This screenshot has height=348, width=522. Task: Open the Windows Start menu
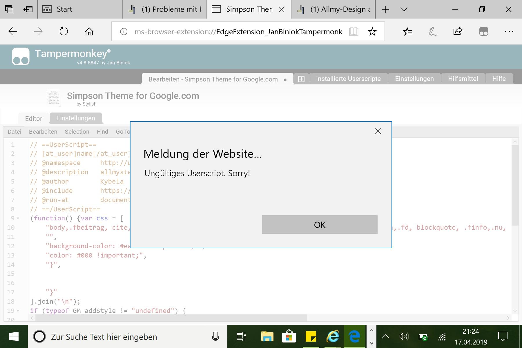point(14,337)
